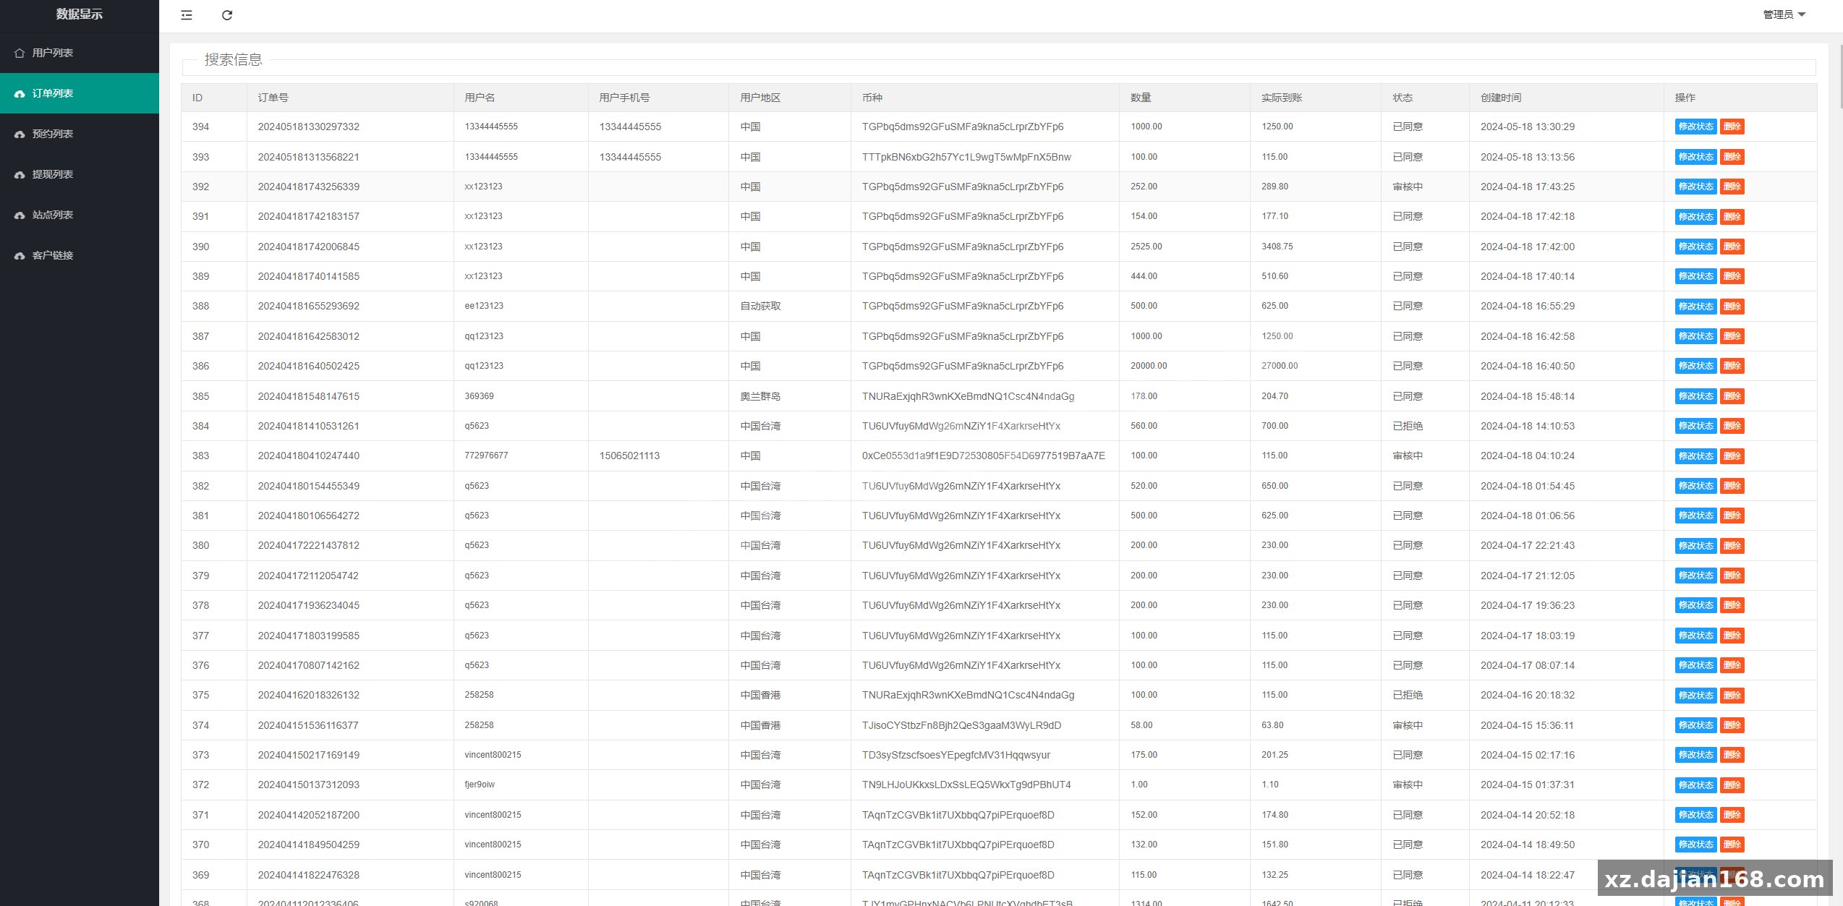The width and height of the screenshot is (1843, 906).
Task: Click the cloud icon beside 提现列表
Action: 20,174
